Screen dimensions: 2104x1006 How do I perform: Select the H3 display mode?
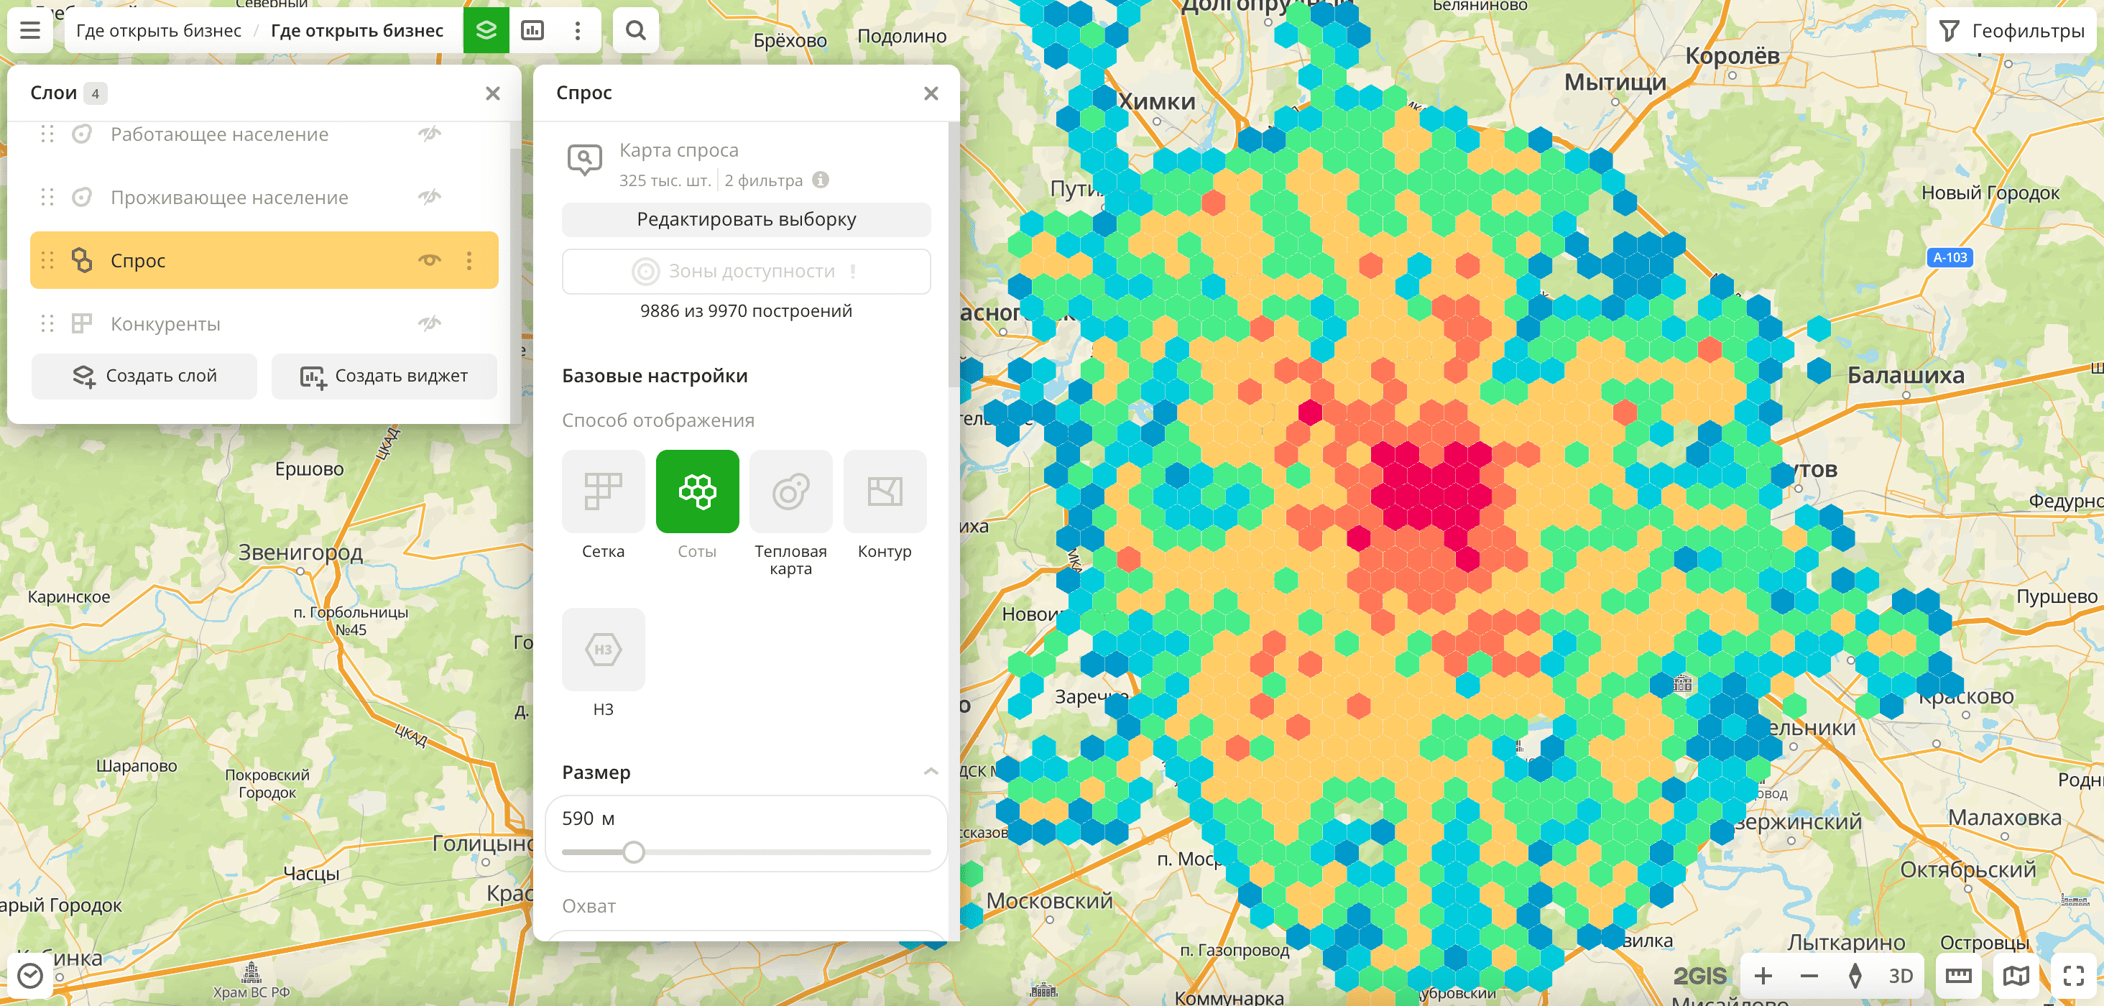click(603, 650)
